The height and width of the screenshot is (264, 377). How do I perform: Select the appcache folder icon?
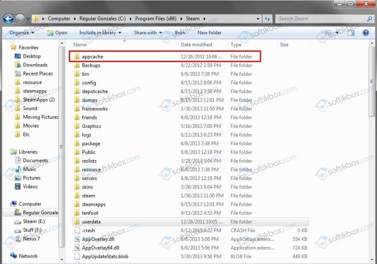coord(77,56)
